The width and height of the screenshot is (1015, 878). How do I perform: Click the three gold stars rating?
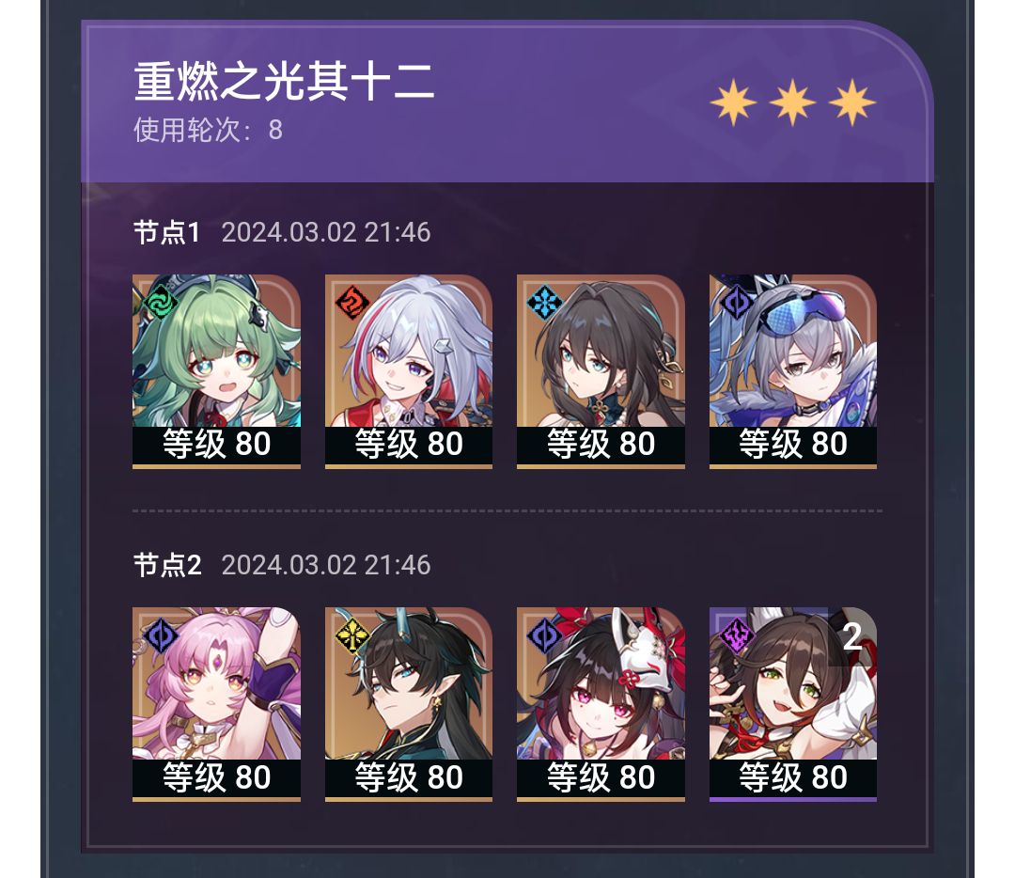(792, 102)
